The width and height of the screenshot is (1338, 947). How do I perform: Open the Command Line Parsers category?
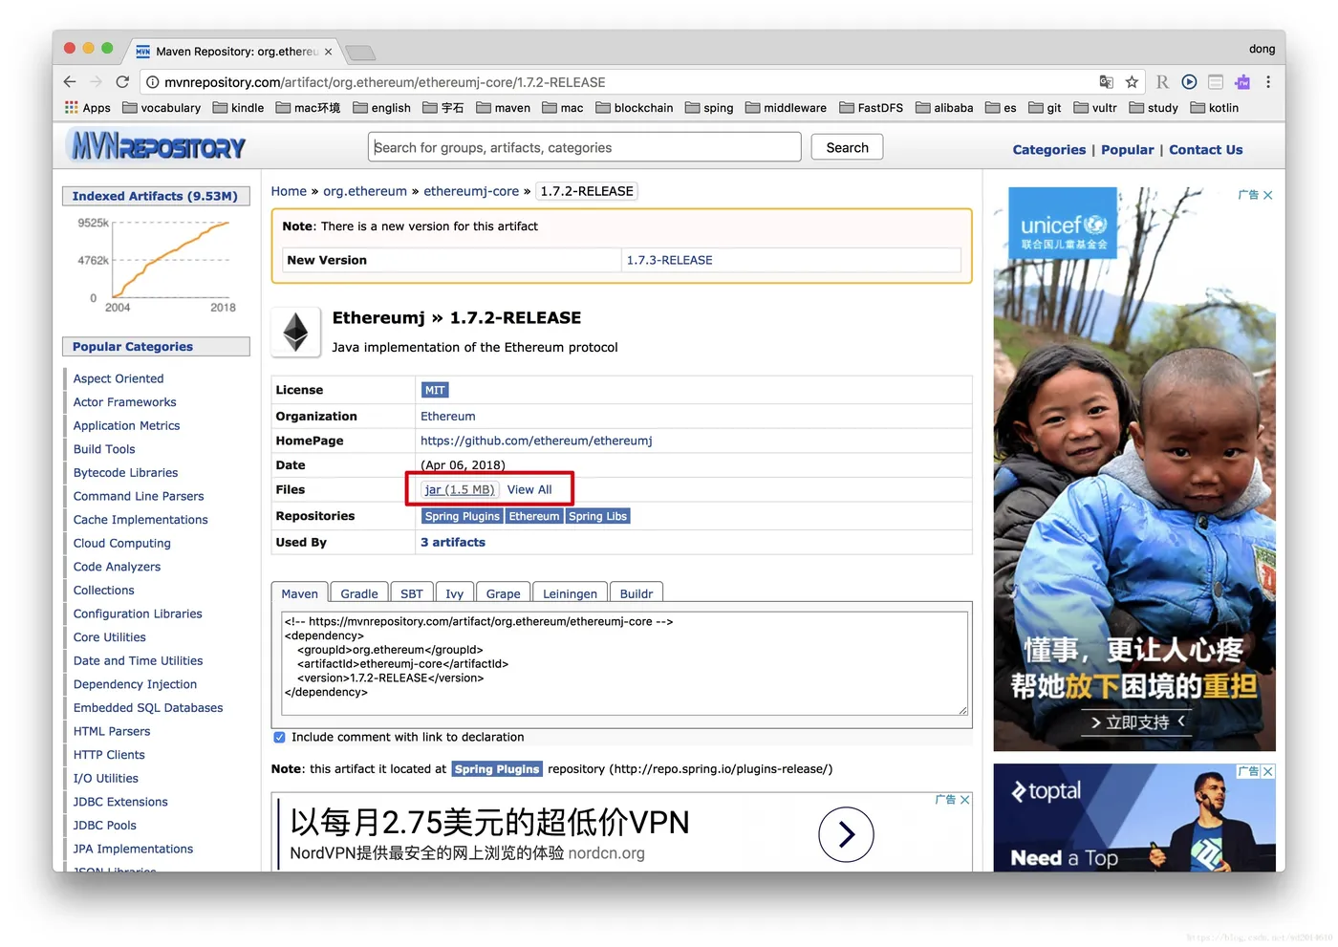[139, 496]
